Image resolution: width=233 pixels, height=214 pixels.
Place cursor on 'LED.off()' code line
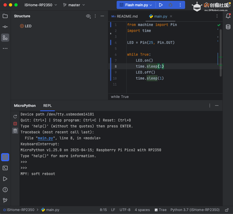tap(145, 72)
